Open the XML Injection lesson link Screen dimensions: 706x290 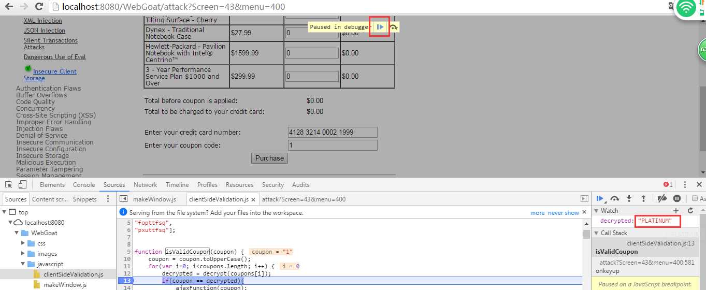[x=42, y=21]
